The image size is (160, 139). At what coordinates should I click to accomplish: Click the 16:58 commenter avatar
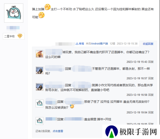tap(40, 87)
